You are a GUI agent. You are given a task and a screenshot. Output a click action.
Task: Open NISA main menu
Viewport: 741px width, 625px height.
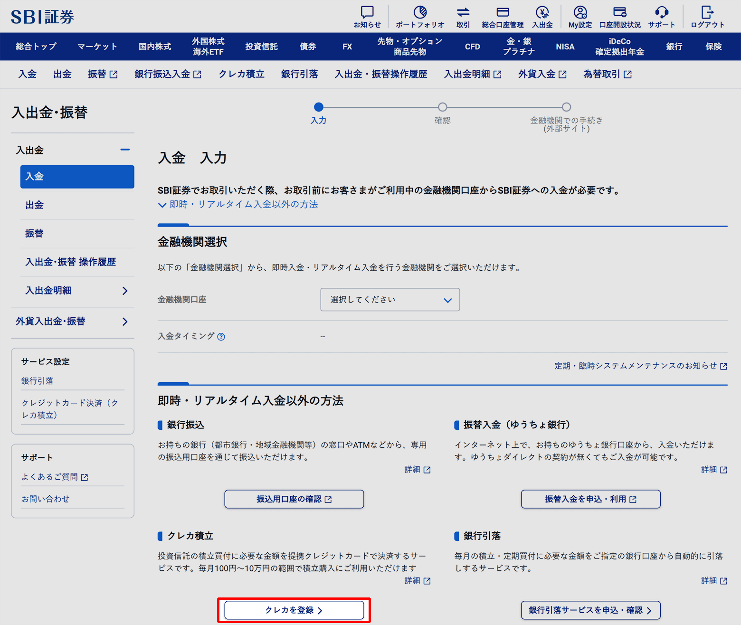coord(565,47)
